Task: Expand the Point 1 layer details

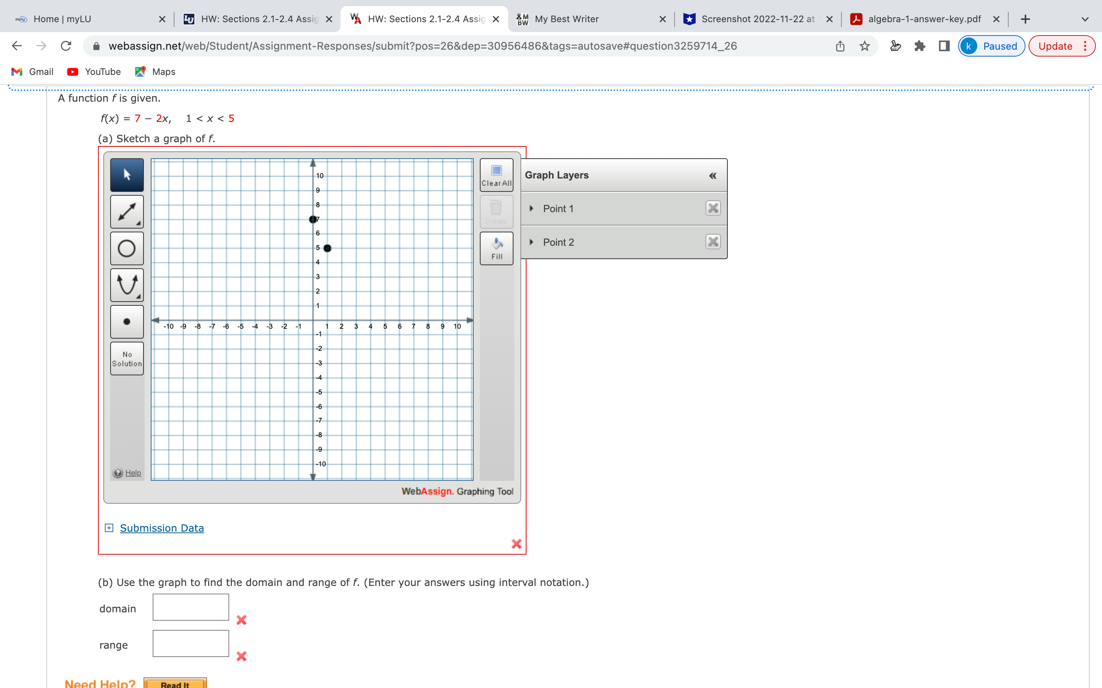Action: coord(531,208)
